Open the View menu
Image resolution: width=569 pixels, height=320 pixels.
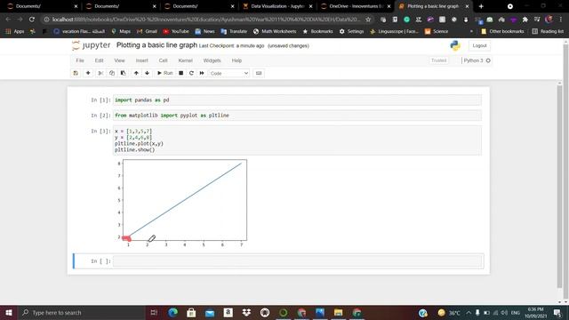tap(119, 60)
